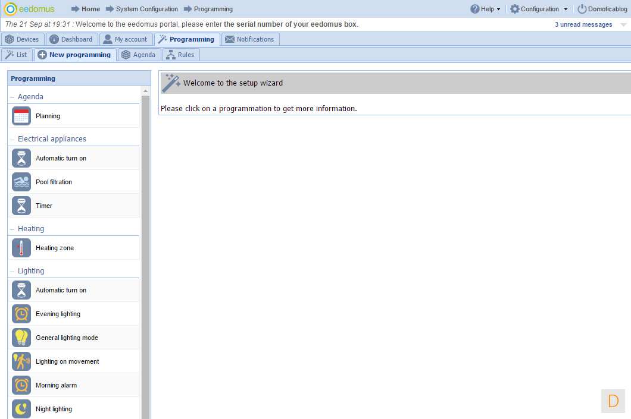631x419 pixels.
Task: Collapse the Agenda section
Action: [x=12, y=97]
